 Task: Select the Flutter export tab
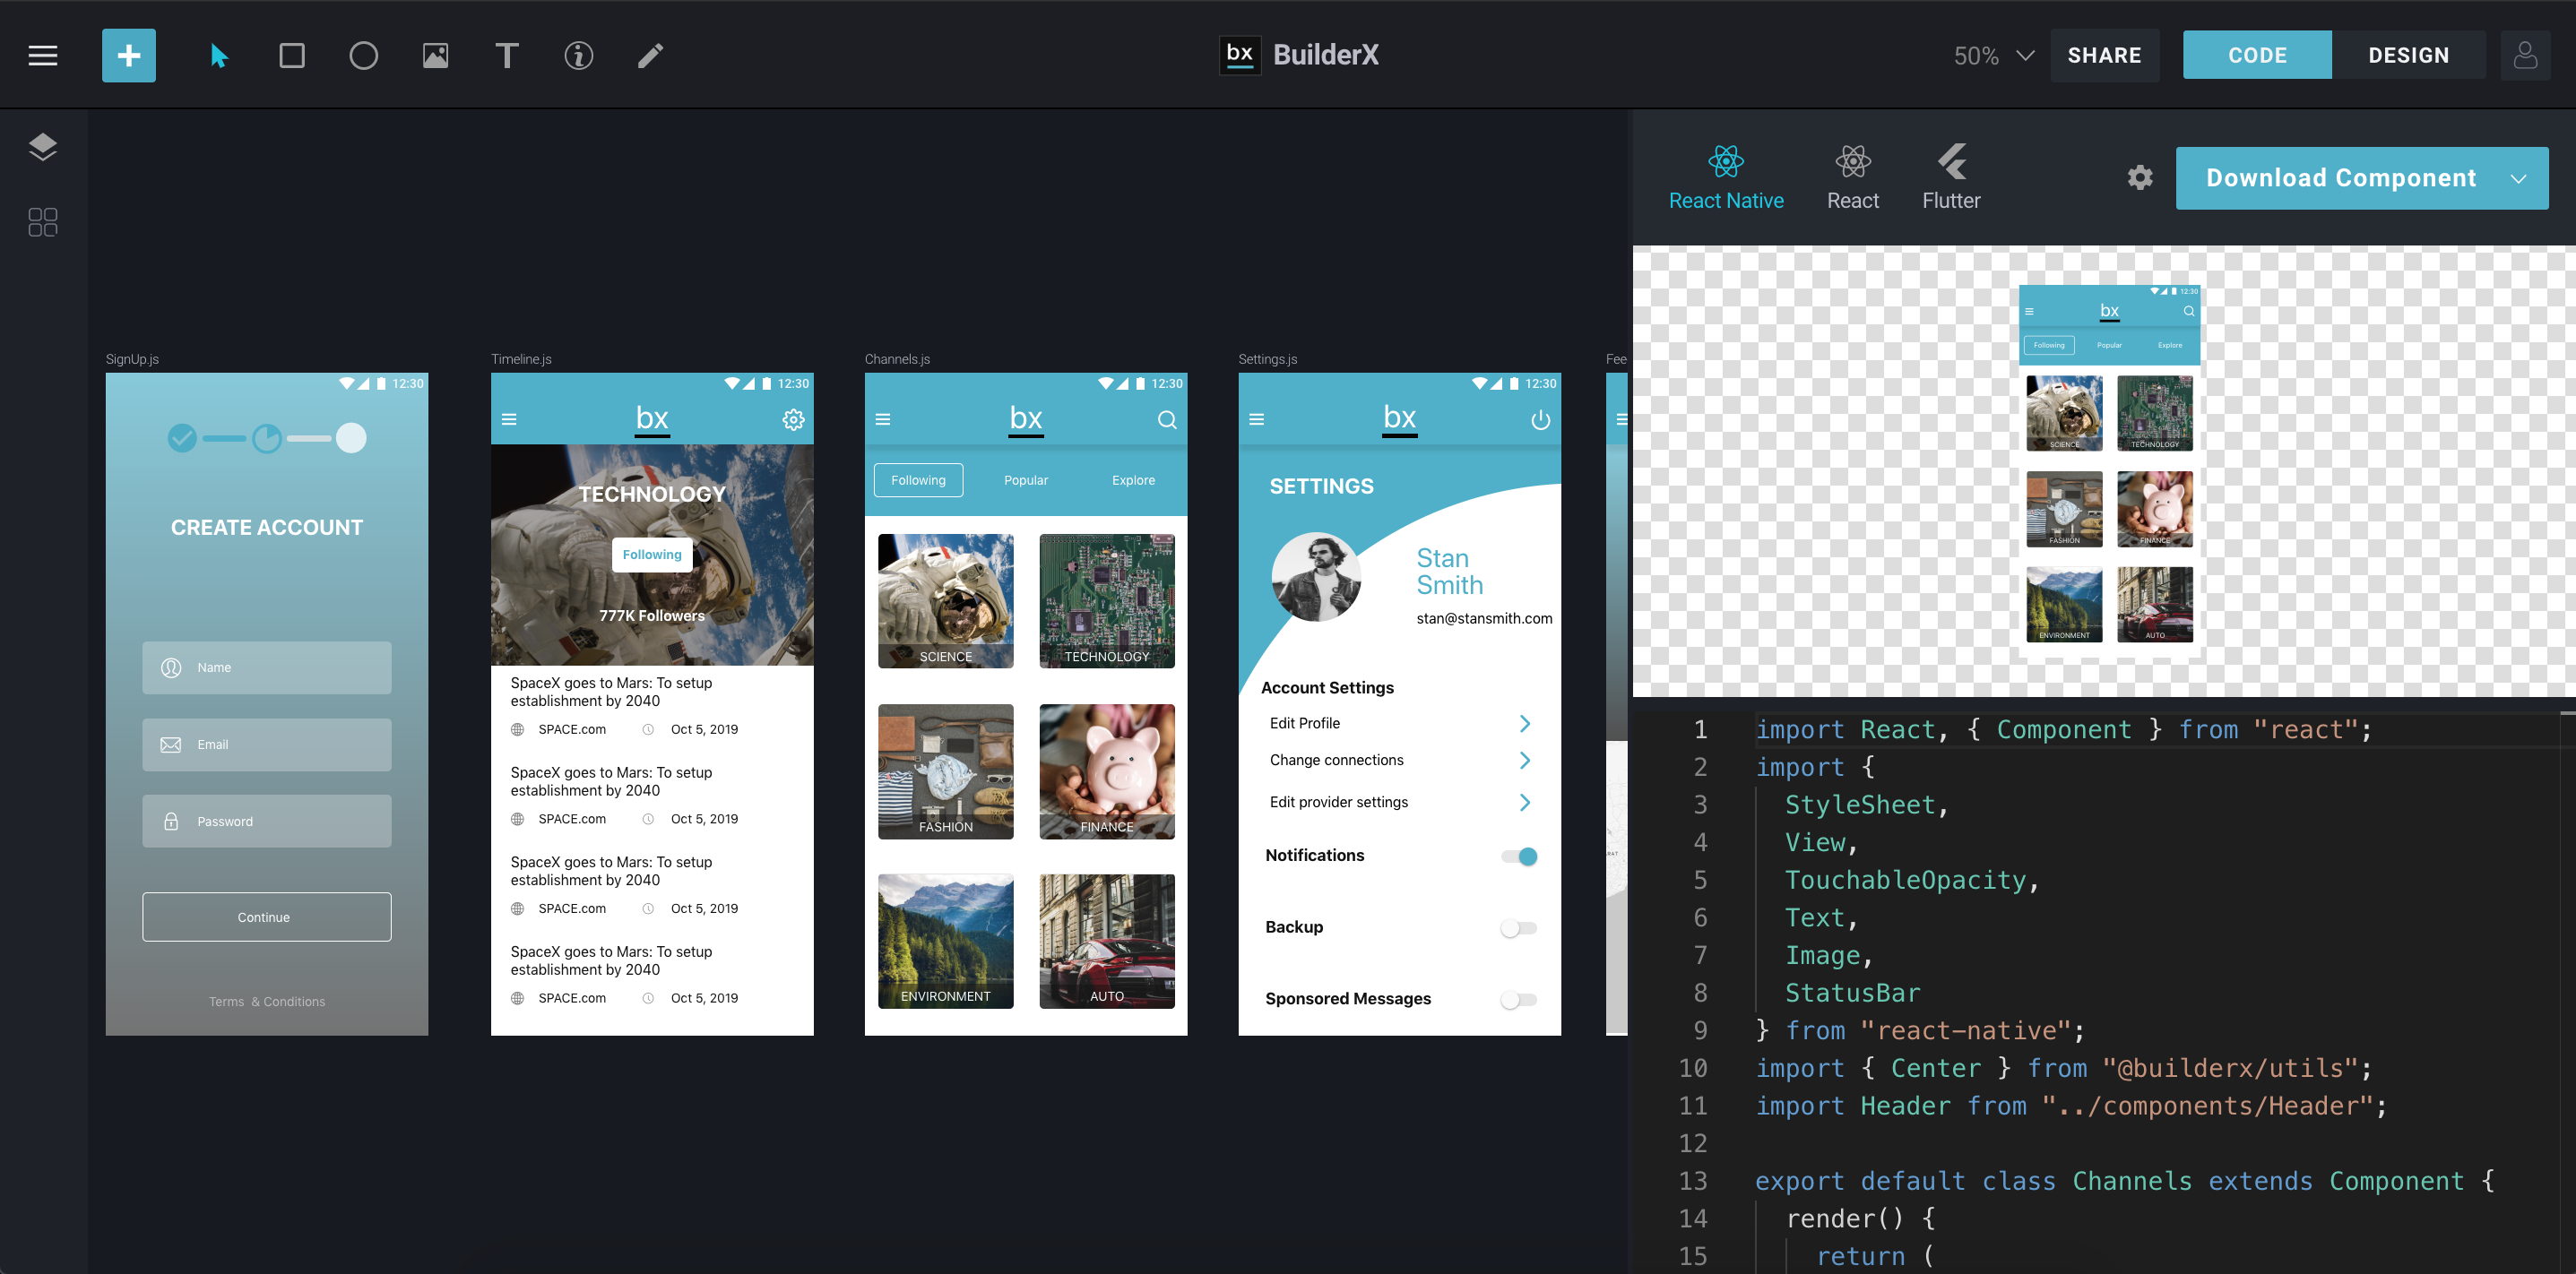tap(1951, 178)
